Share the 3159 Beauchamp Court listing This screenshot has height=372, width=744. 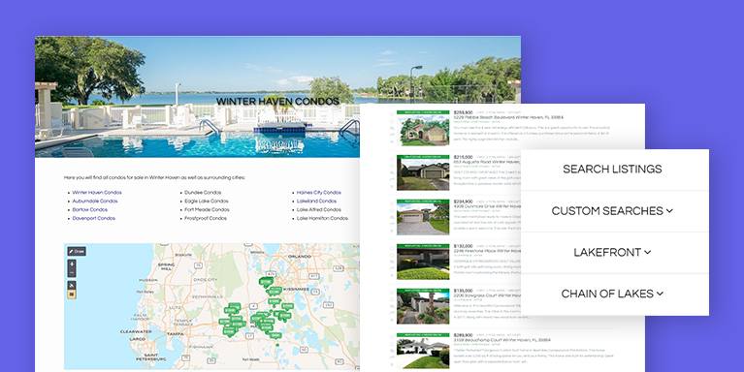click(x=392, y=357)
